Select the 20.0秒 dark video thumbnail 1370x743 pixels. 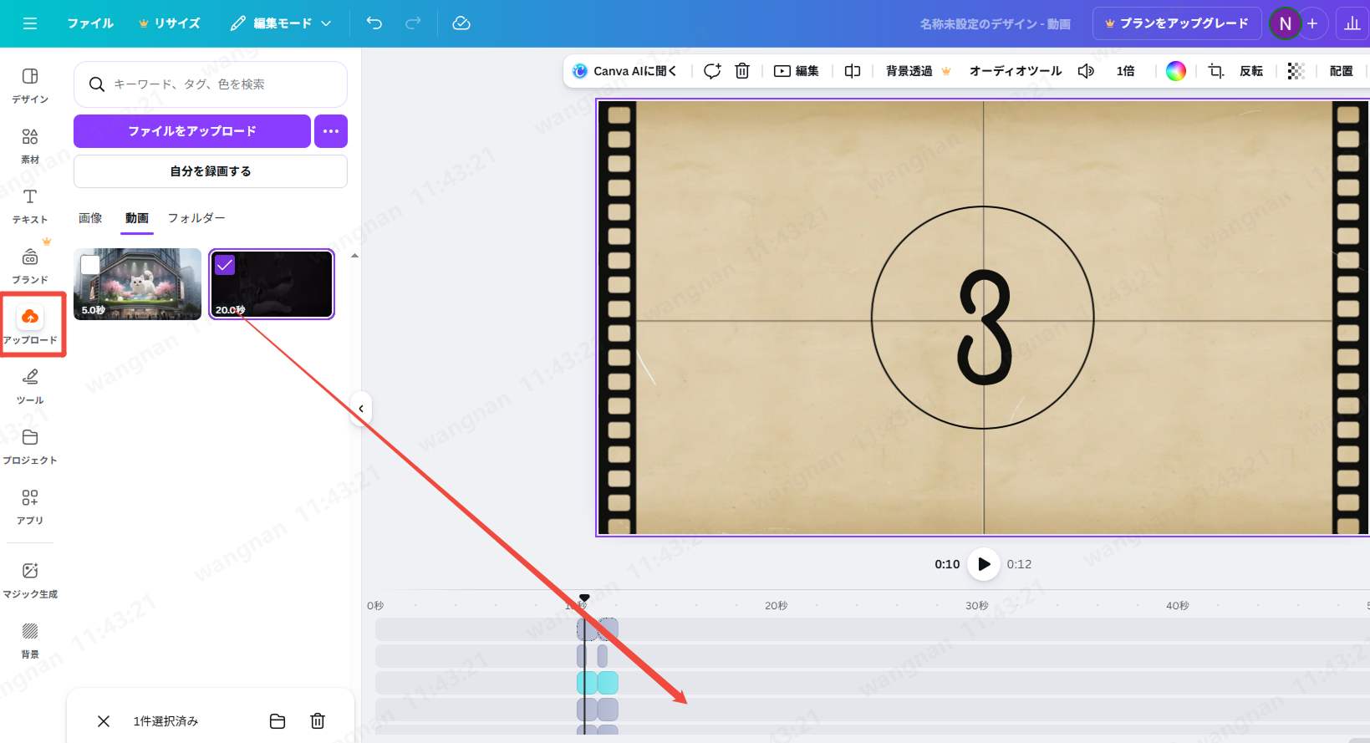[x=272, y=284]
